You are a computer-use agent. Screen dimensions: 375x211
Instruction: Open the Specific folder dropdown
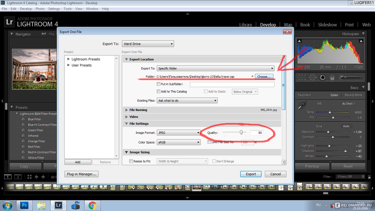tap(216, 68)
